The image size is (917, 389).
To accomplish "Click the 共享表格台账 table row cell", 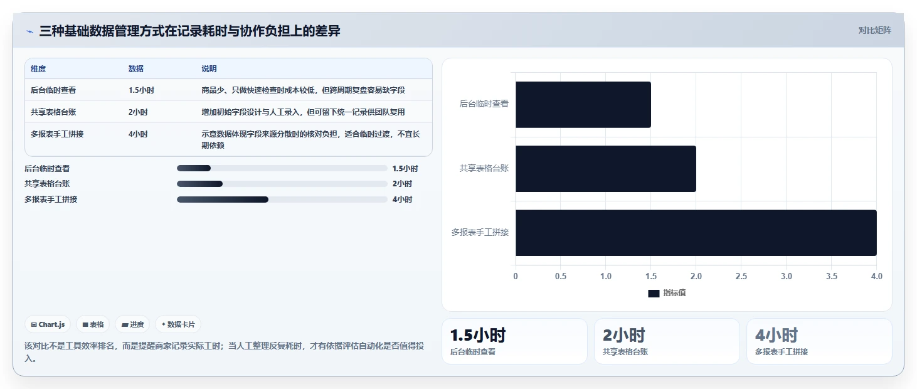I will coord(53,112).
